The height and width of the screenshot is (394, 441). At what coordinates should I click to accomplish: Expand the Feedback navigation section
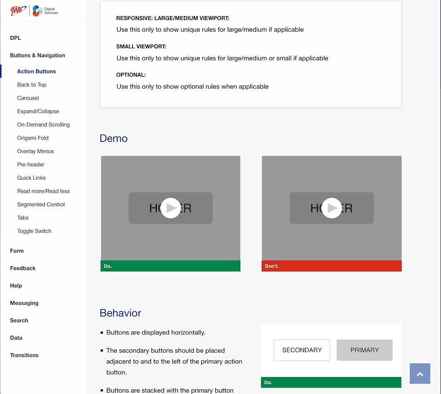tap(23, 268)
